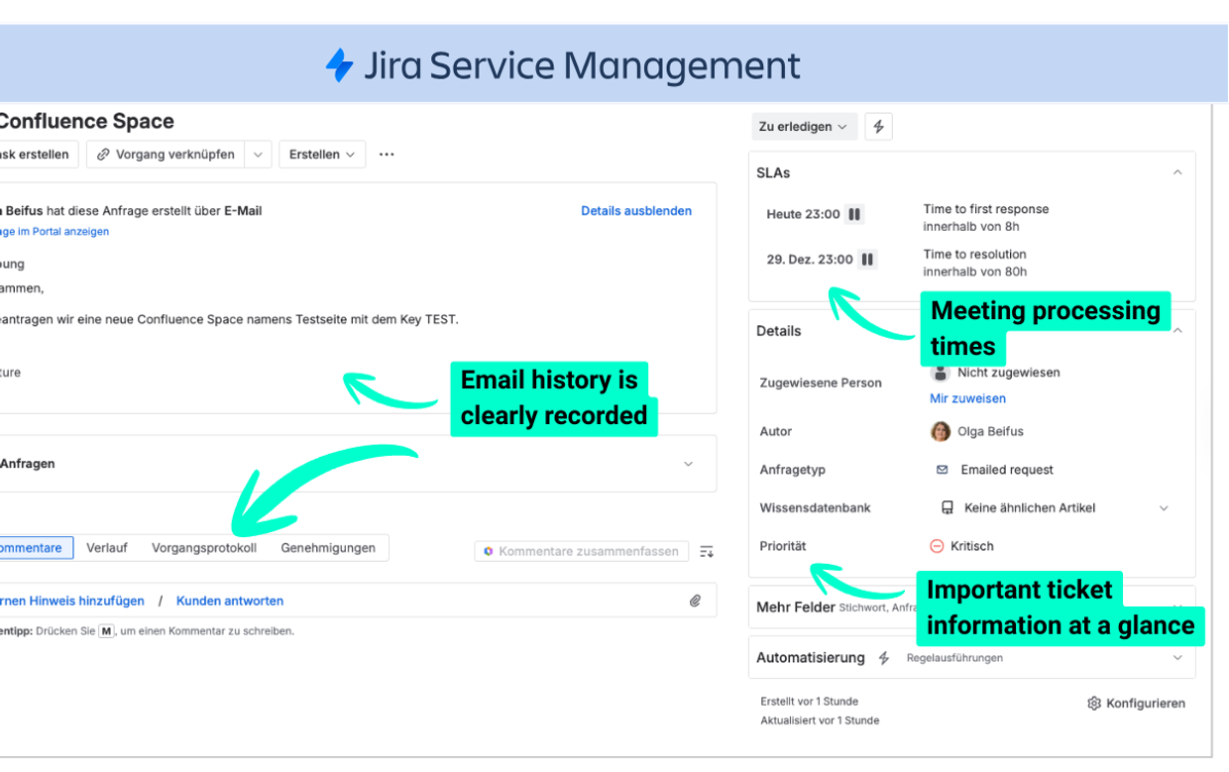The height and width of the screenshot is (772, 1229).
Task: Click the pause icon next to 29. Dez. 23:00
Action: pos(867,260)
